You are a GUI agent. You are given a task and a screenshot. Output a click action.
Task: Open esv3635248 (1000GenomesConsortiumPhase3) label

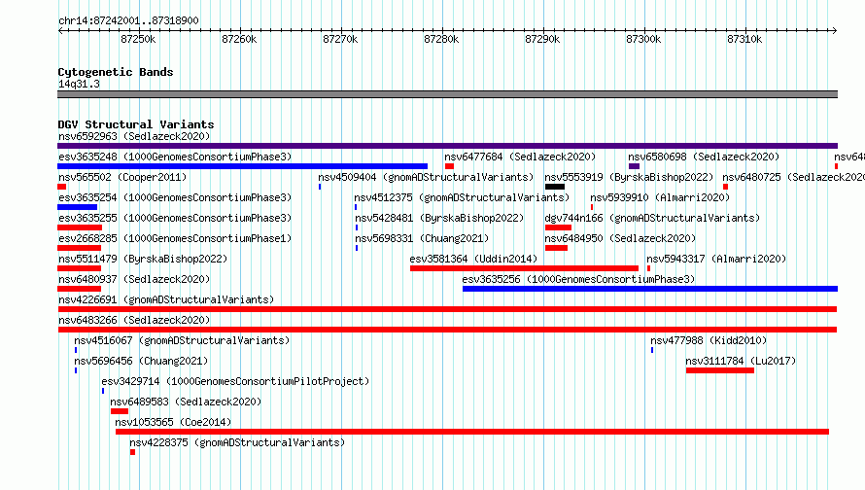pyautogui.click(x=175, y=157)
